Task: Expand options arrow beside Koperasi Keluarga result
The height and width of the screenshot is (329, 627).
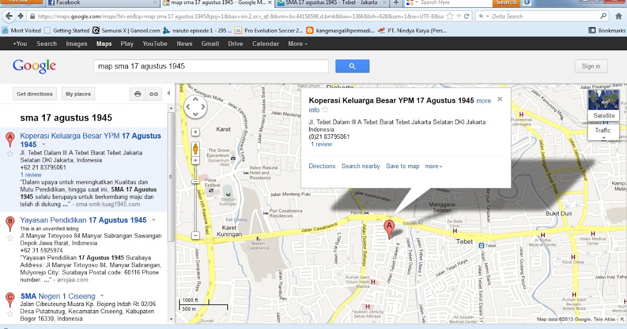Action: [x=44, y=145]
